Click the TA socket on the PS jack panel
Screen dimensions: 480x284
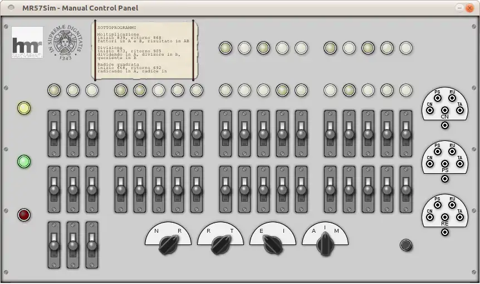coord(460,164)
